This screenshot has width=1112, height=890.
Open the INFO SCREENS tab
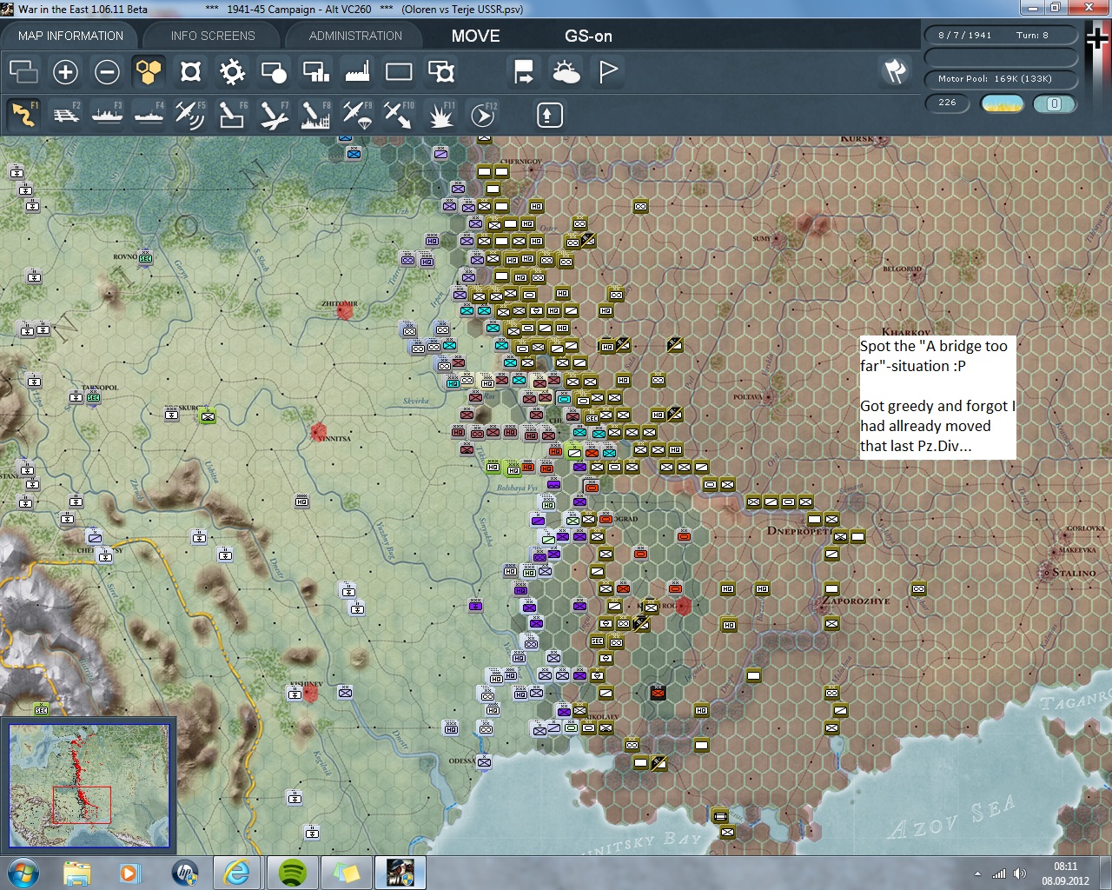click(x=213, y=36)
